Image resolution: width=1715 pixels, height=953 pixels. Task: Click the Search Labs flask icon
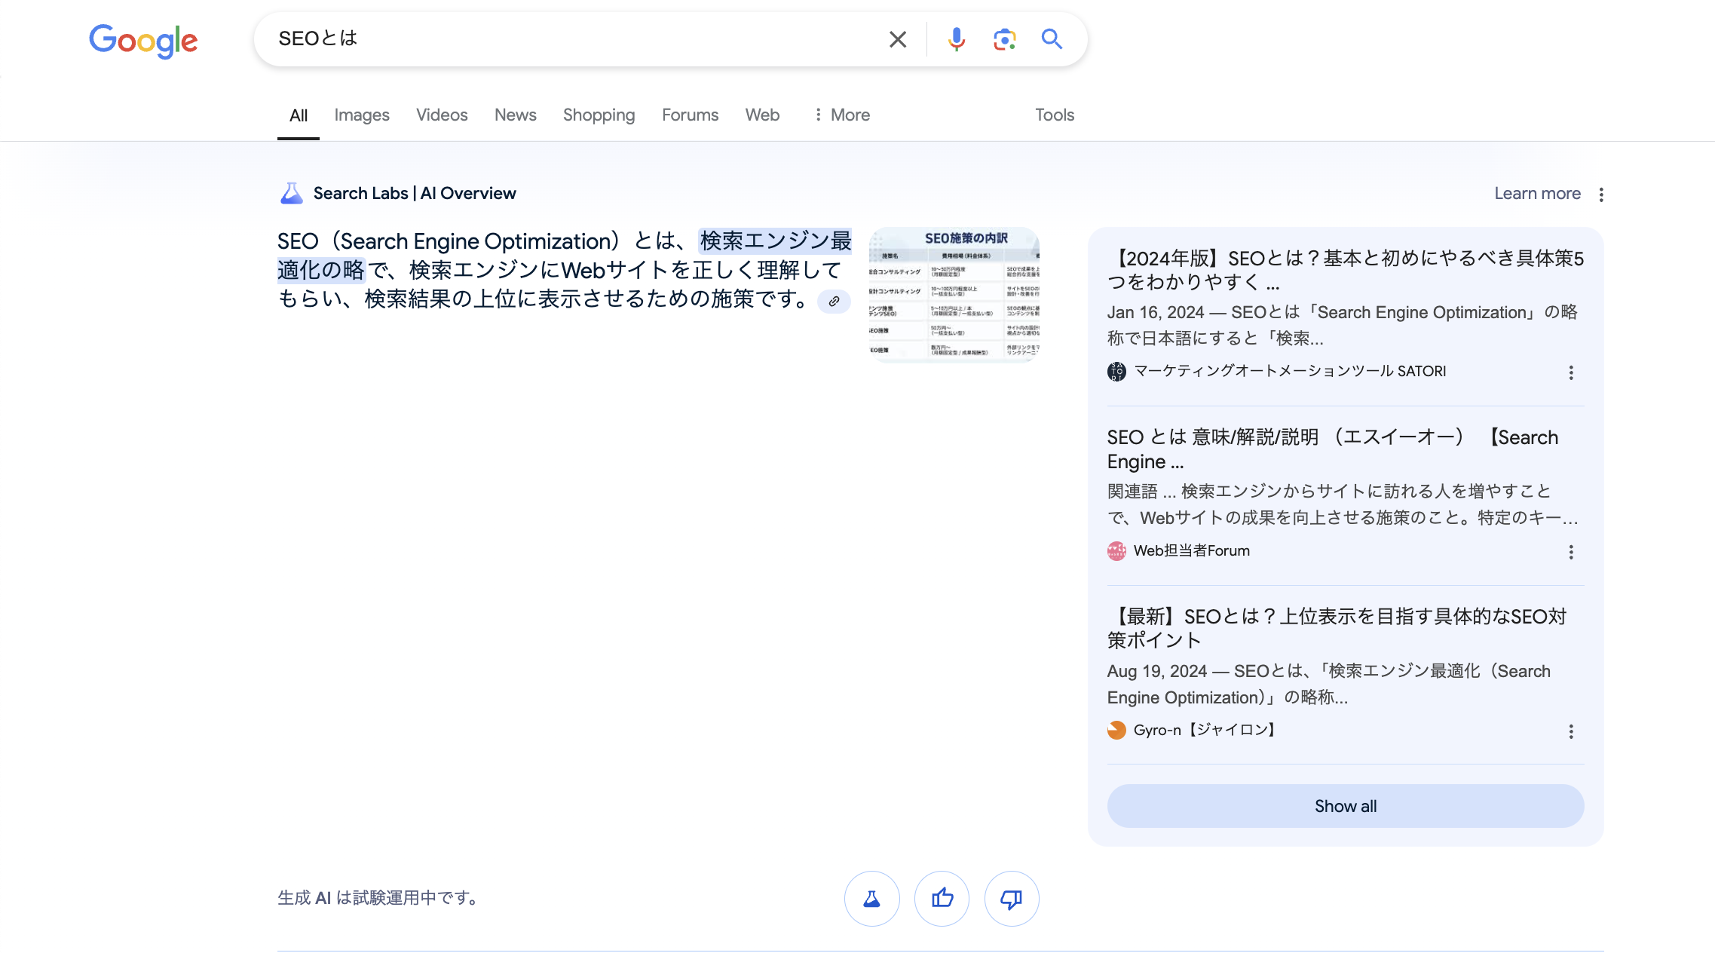[x=290, y=193]
